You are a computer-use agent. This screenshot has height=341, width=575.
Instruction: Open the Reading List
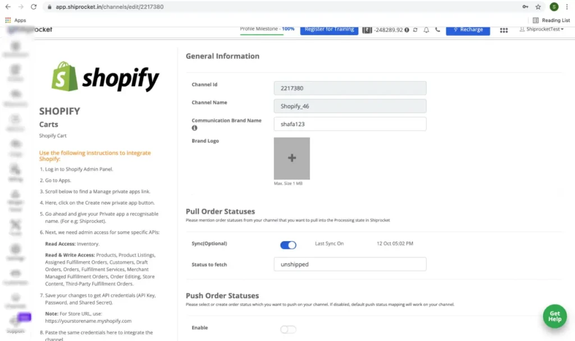[x=551, y=20]
